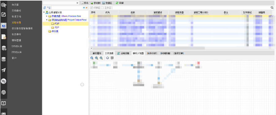Click the tree filter input field
Image resolution: width=276 pixels, height=115 pixels.
(67, 8)
